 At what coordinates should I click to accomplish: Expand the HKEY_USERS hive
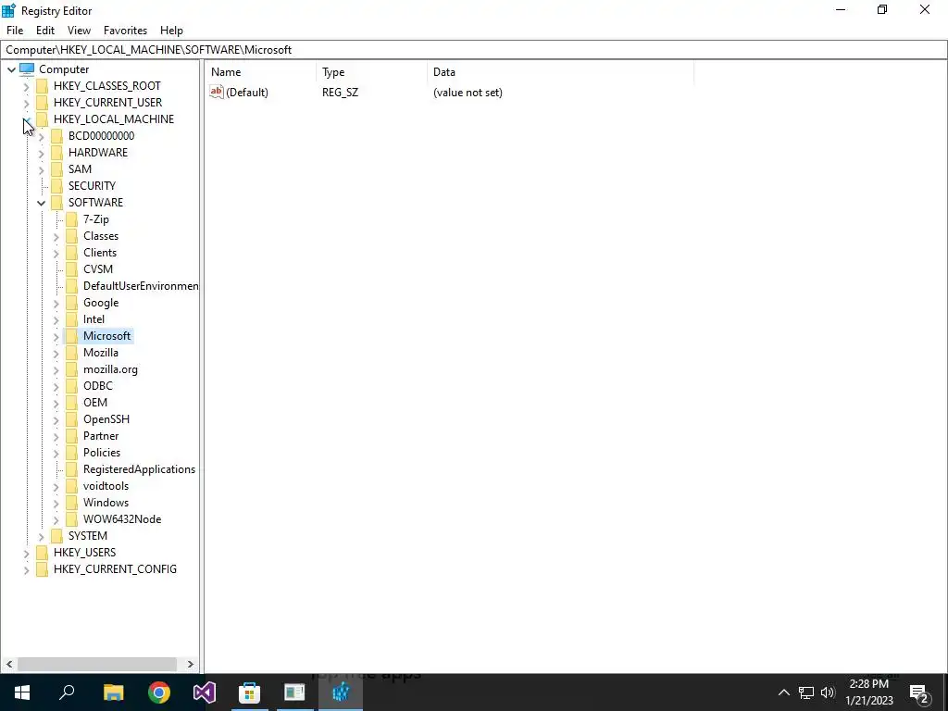(26, 554)
